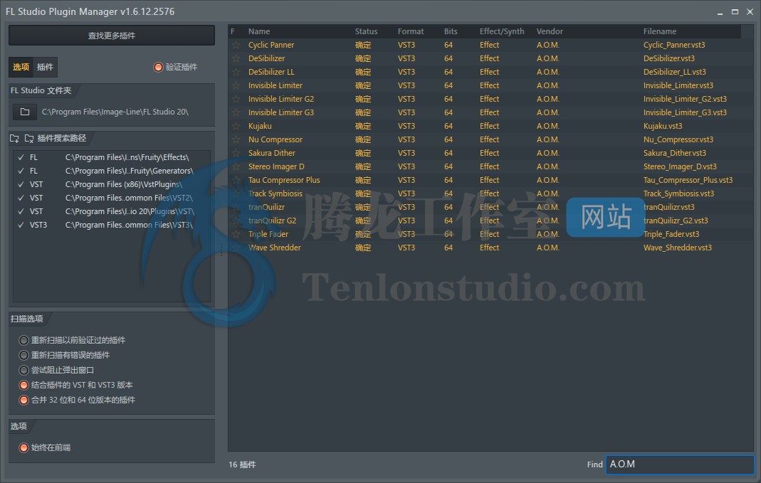Remove plugin search path folder icon
Screen dimensions: 761x483
pos(29,139)
